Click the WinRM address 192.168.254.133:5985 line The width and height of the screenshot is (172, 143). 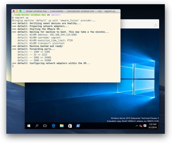[47, 35]
